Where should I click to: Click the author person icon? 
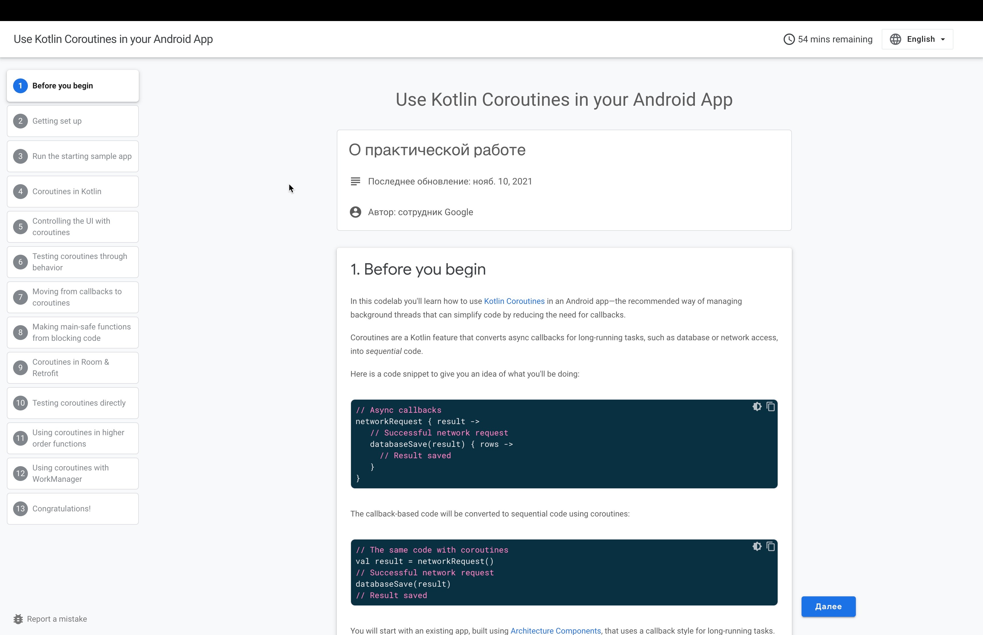(356, 212)
